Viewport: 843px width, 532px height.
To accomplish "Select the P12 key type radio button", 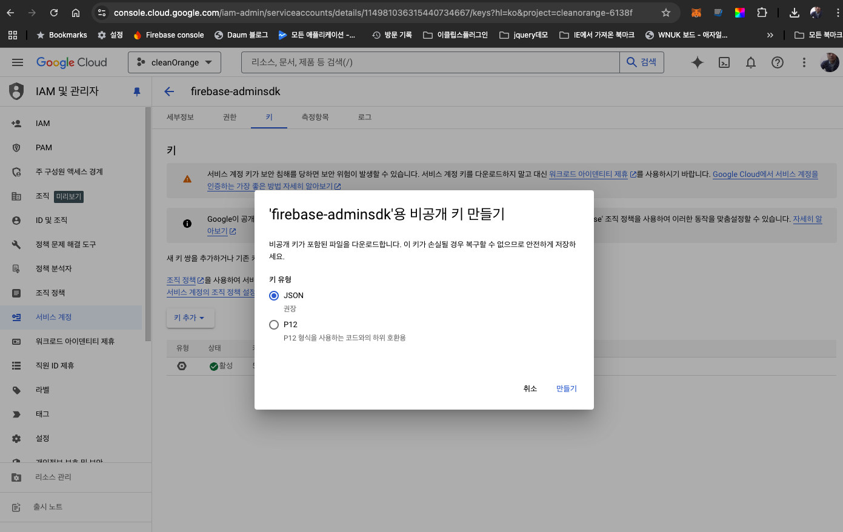I will pyautogui.click(x=274, y=325).
